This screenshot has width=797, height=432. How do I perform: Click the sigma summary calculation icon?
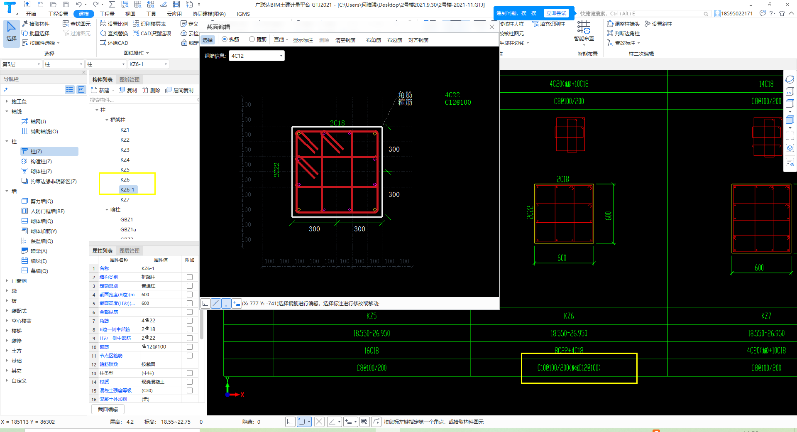click(112, 4)
